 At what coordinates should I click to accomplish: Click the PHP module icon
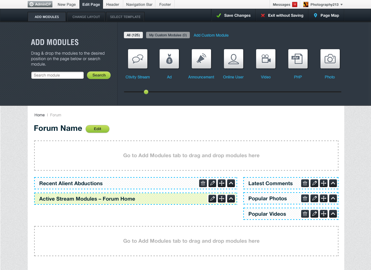pos(298,59)
